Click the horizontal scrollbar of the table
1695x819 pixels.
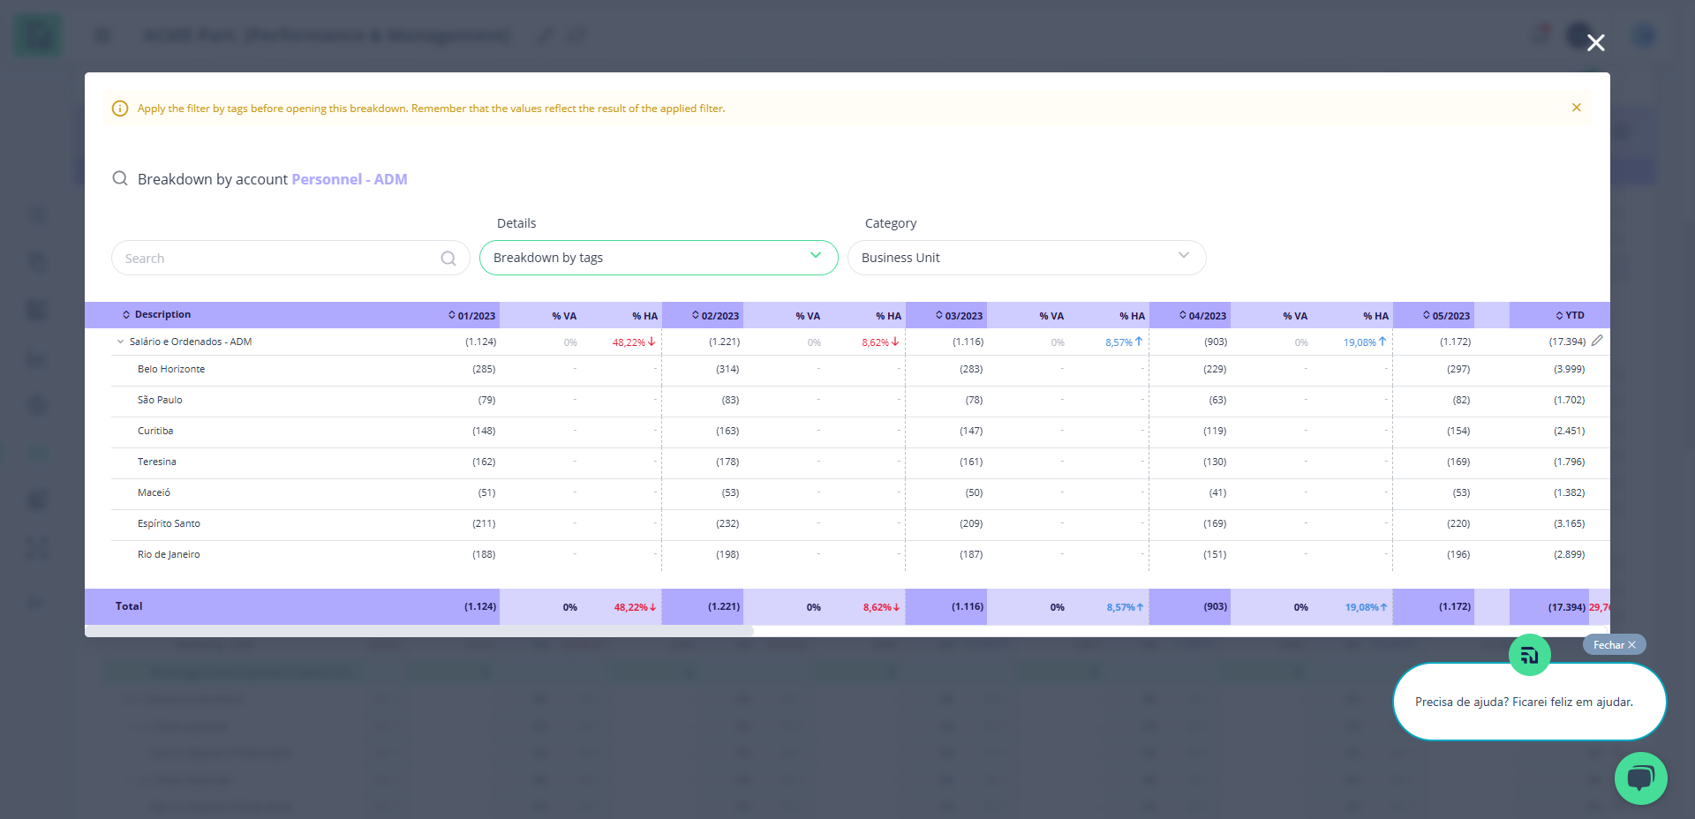(419, 631)
